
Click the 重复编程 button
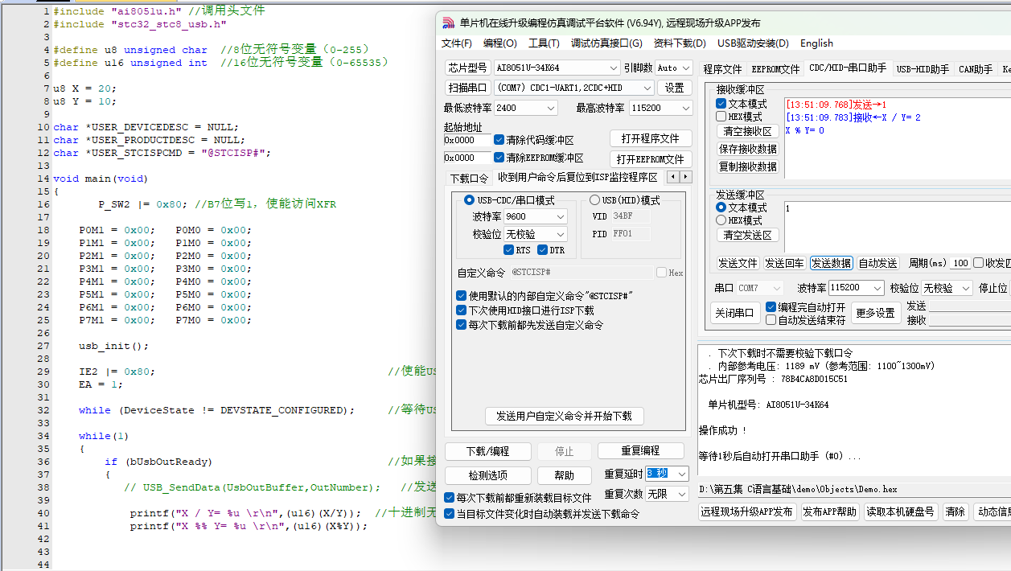tap(640, 450)
